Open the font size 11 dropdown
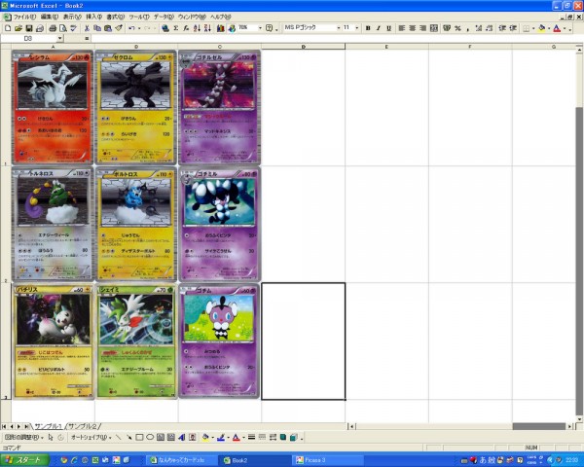This screenshot has width=584, height=467. [x=357, y=28]
